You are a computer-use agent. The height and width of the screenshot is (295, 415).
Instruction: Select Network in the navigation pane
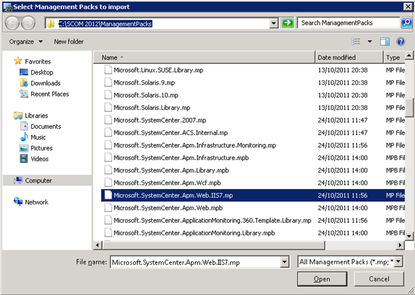tap(37, 202)
